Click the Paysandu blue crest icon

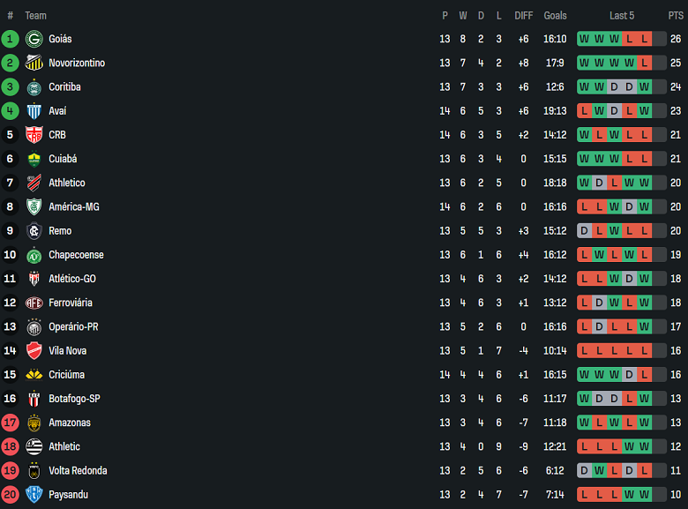click(34, 494)
